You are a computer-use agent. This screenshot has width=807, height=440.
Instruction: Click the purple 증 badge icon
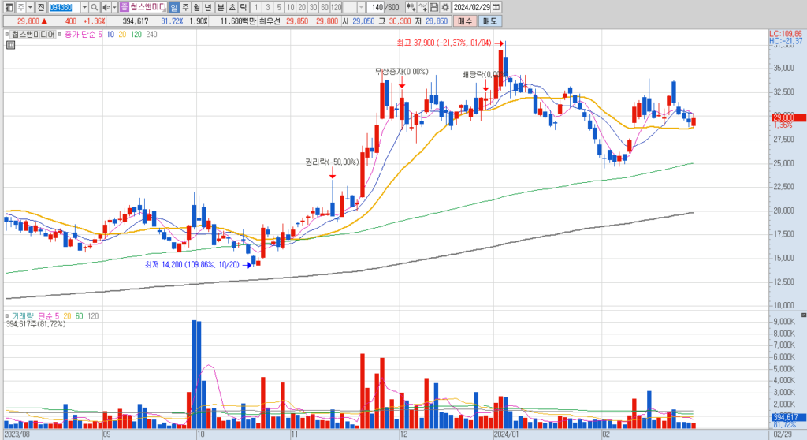pyautogui.click(x=124, y=7)
